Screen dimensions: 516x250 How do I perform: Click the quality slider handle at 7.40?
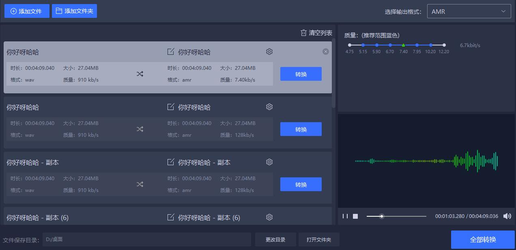(403, 45)
